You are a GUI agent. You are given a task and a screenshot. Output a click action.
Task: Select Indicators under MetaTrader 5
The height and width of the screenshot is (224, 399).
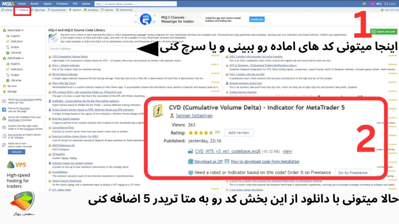[14, 41]
